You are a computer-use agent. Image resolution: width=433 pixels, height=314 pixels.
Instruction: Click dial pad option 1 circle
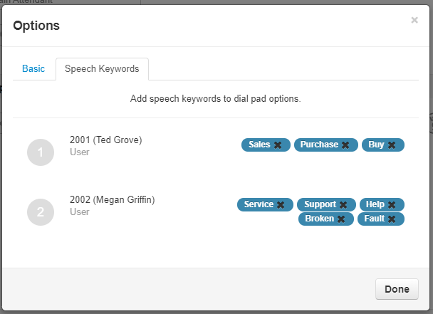(41, 152)
